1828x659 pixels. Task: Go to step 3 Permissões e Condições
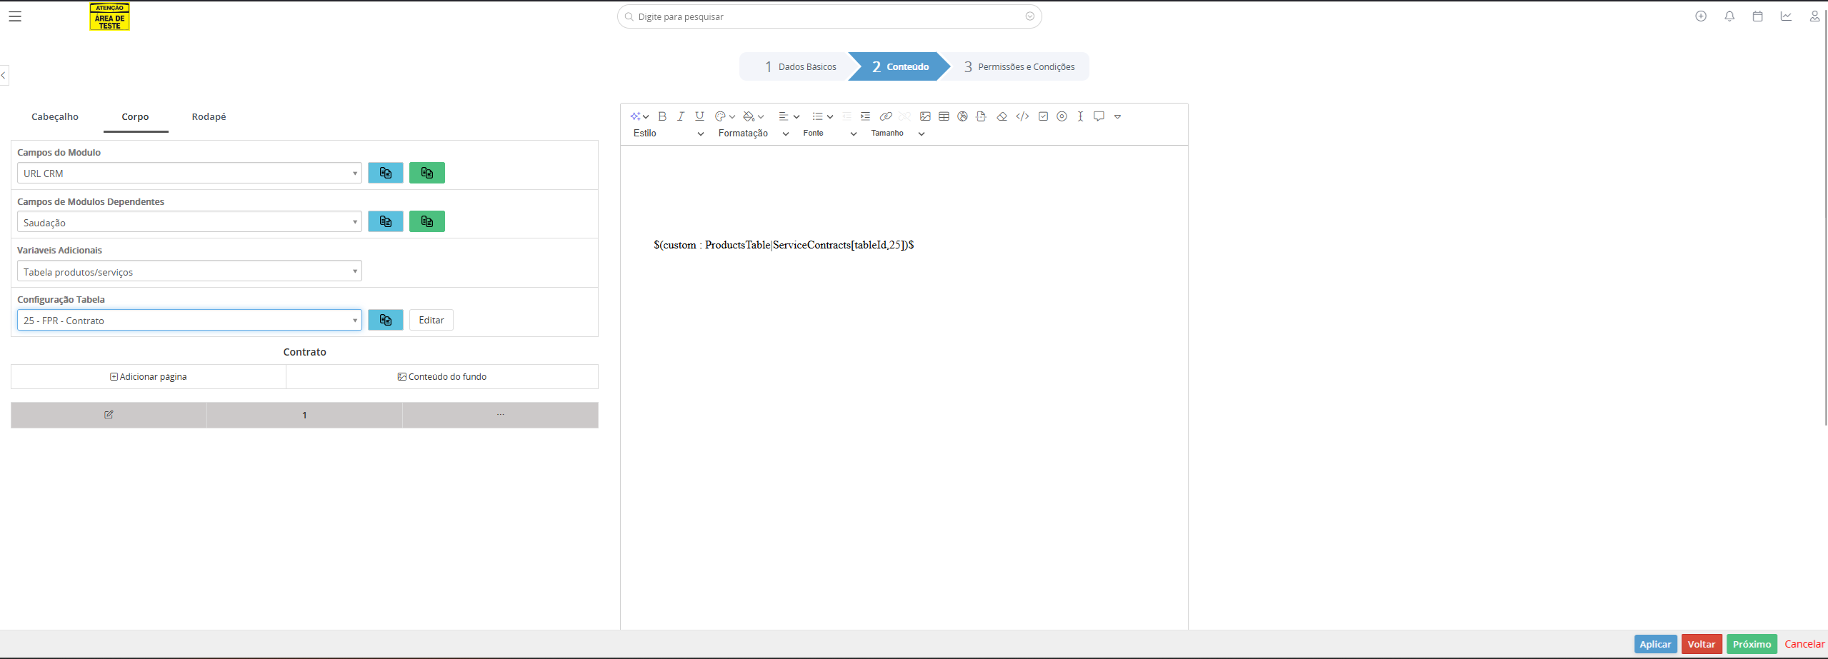point(1019,66)
